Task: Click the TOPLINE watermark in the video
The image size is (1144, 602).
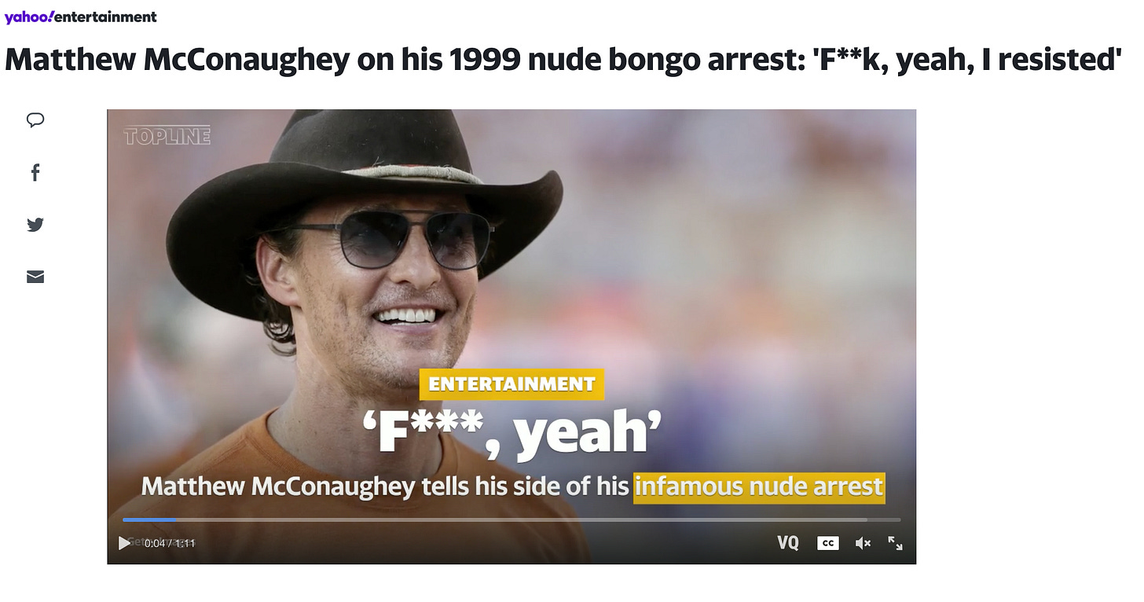Action: [x=167, y=137]
